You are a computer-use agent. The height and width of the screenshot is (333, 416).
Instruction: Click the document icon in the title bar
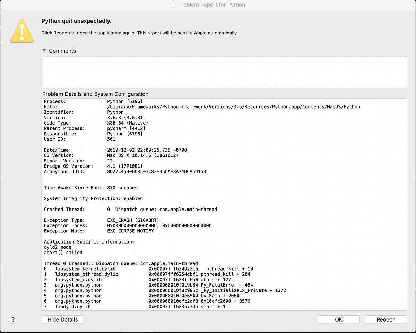173,5
